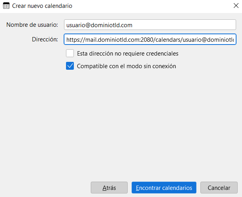This screenshot has height=197, width=242.
Task: Focus the Dirección URL input field
Action: [x=150, y=39]
